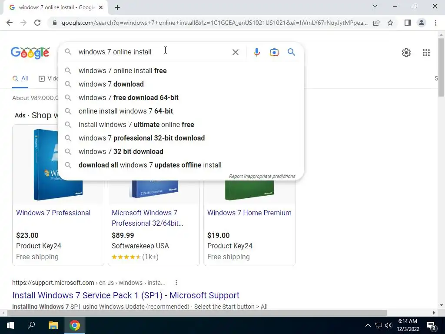Open the Windows 7 Professional product link
445x334 pixels.
[53, 213]
